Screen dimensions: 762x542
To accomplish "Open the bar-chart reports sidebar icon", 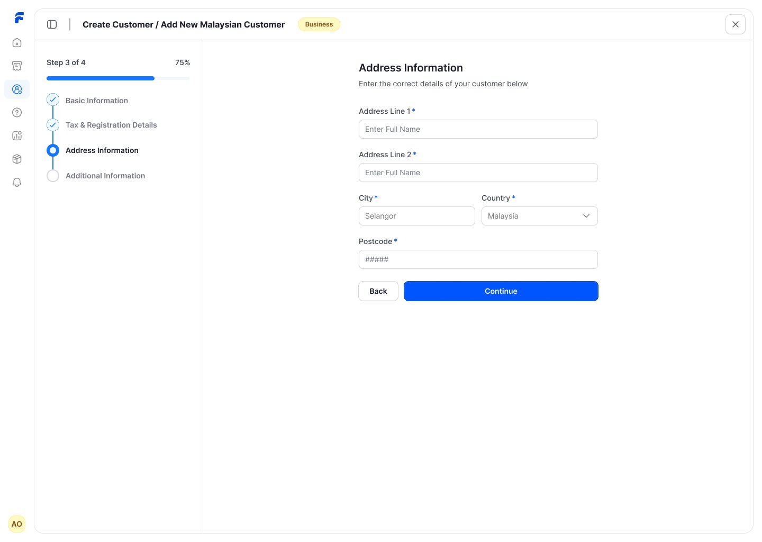I will tap(17, 135).
